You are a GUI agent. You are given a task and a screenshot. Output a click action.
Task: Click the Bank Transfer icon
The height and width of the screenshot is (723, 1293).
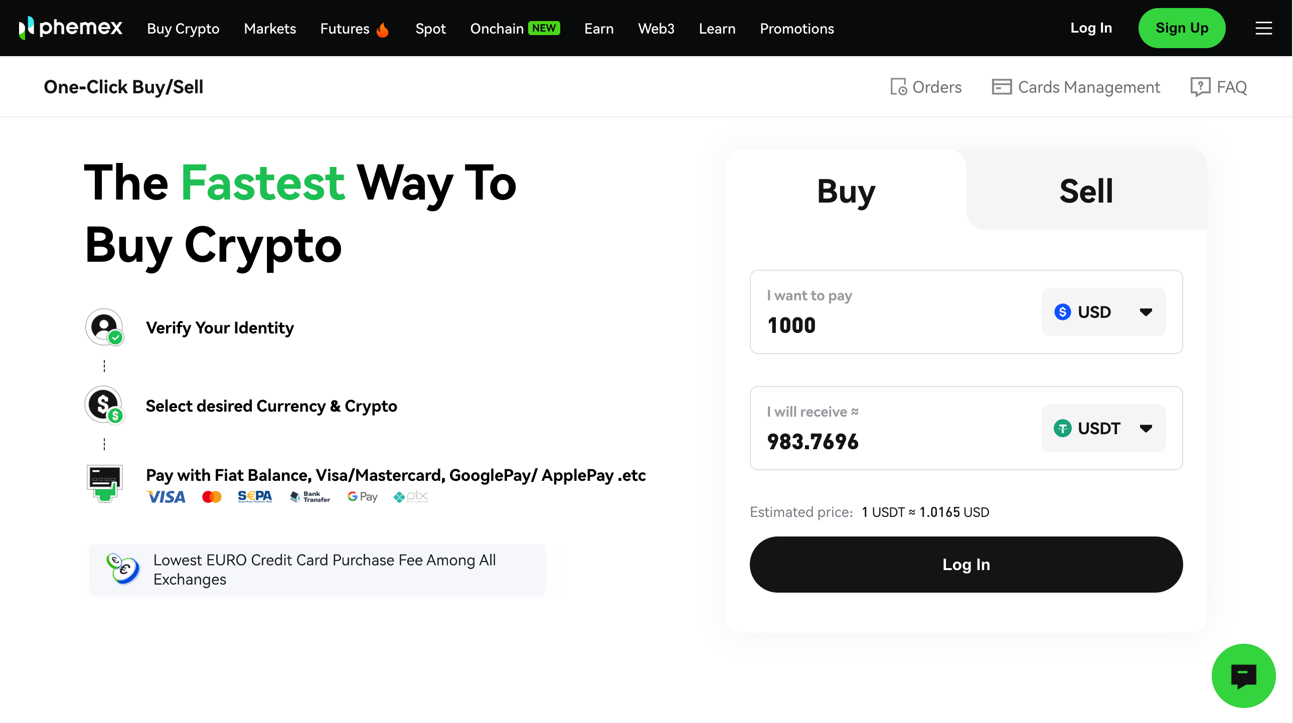(309, 497)
